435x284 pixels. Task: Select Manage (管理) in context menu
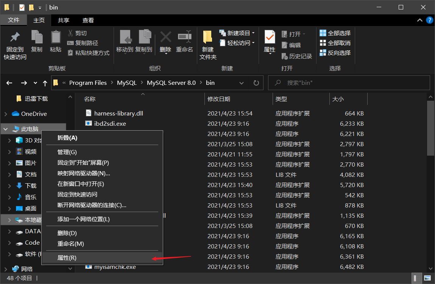(102, 152)
